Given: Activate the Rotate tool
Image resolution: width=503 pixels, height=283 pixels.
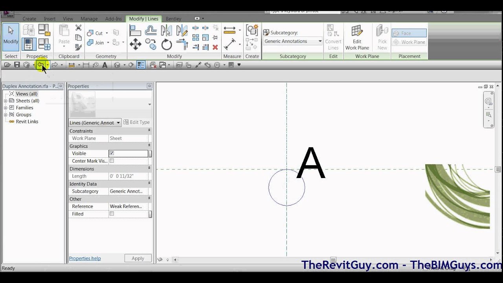Looking at the screenshot, I should [167, 44].
